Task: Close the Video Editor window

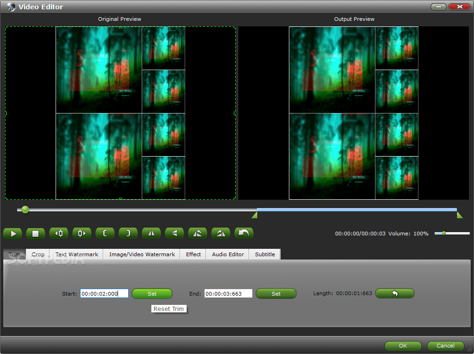Action: click(459, 6)
